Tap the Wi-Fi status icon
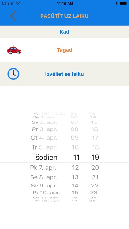Image resolution: width=129 pixels, height=229 pixels. point(18,3)
